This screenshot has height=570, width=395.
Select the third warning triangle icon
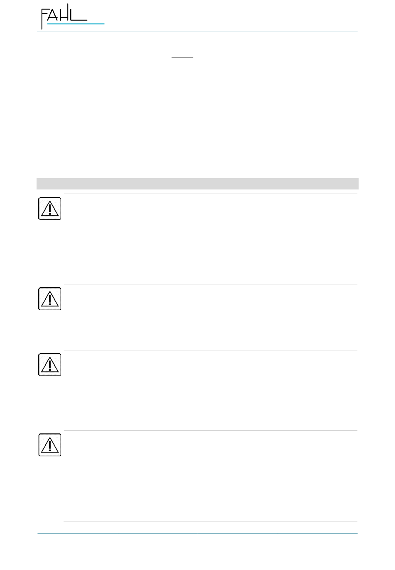pos(50,365)
